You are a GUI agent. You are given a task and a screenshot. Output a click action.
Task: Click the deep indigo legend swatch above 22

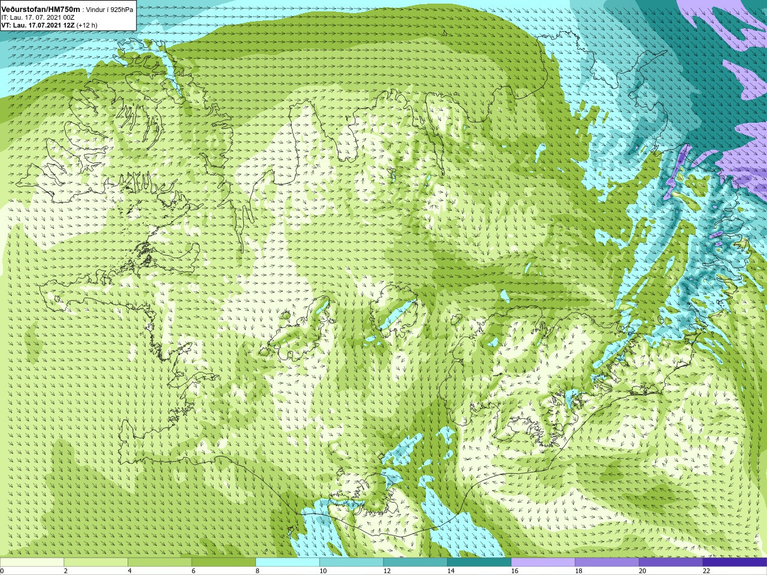[735, 562]
